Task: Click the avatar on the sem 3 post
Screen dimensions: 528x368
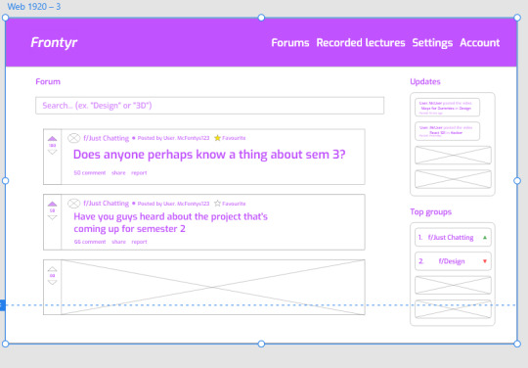Action: click(73, 138)
